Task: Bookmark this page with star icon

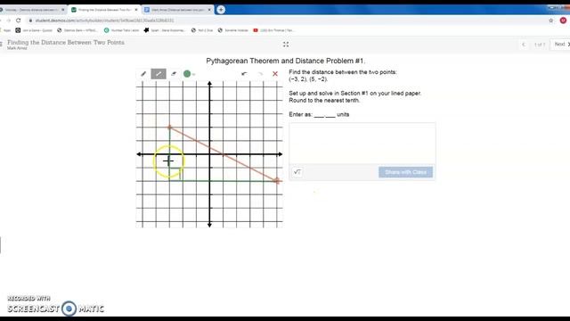Action: point(550,21)
